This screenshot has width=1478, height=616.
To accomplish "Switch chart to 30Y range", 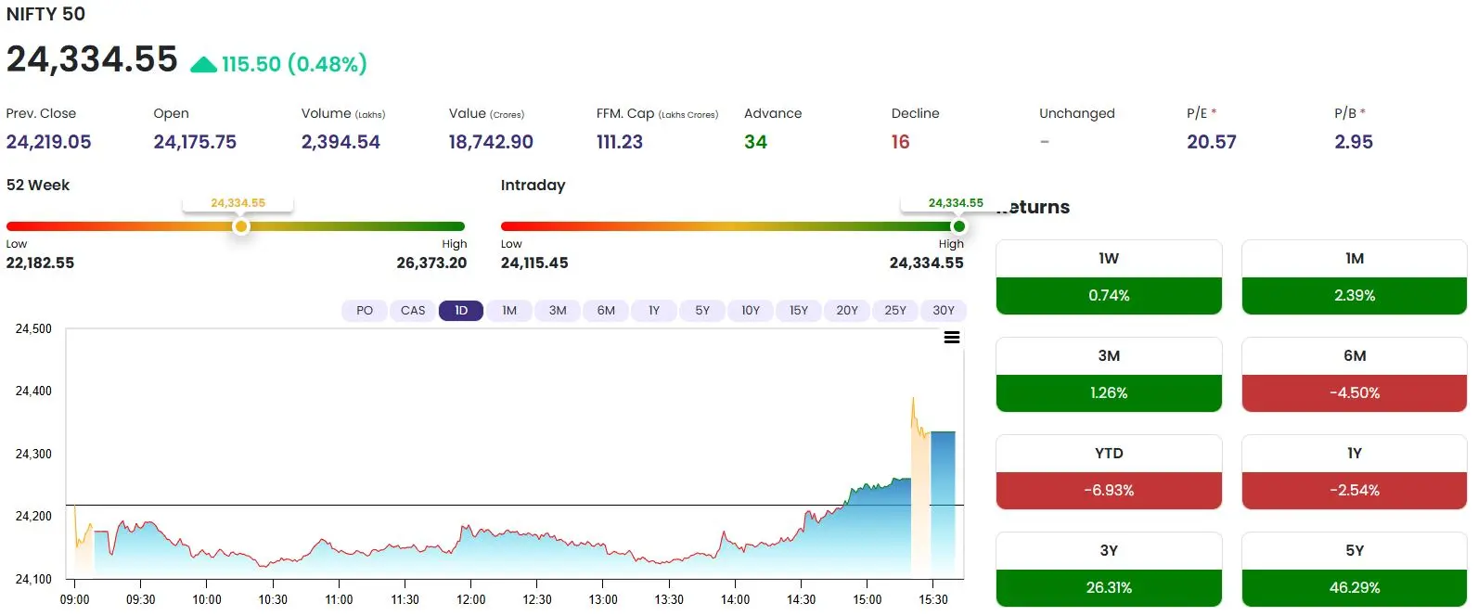I will pos(944,311).
